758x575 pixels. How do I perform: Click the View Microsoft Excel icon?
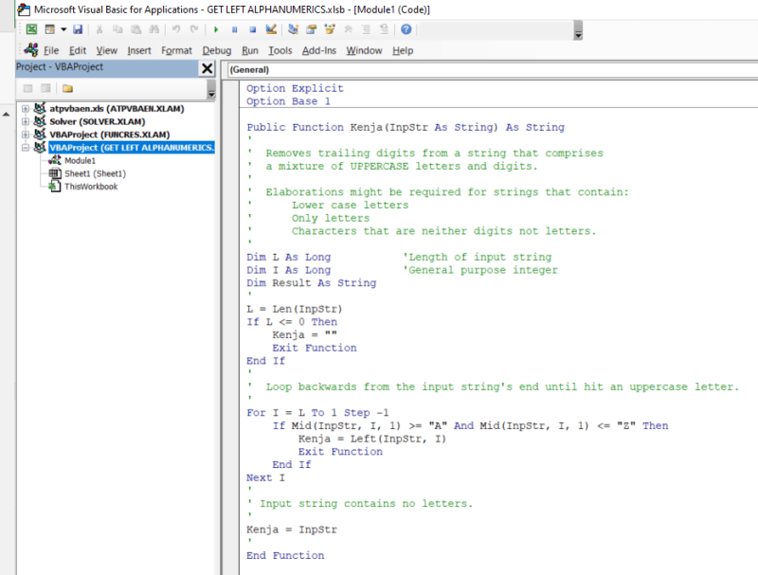[31, 29]
